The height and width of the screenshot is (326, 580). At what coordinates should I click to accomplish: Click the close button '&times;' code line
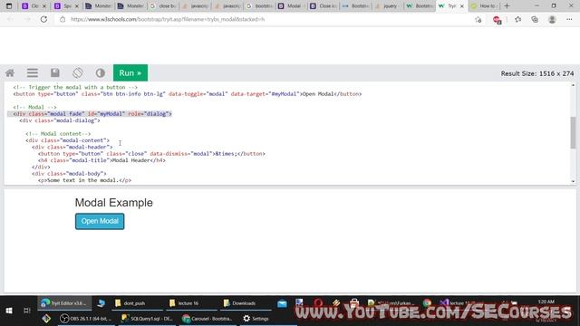pyautogui.click(x=151, y=154)
